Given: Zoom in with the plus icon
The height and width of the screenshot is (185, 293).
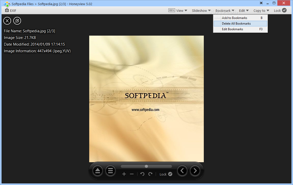Looking at the screenshot, I should coord(124,174).
